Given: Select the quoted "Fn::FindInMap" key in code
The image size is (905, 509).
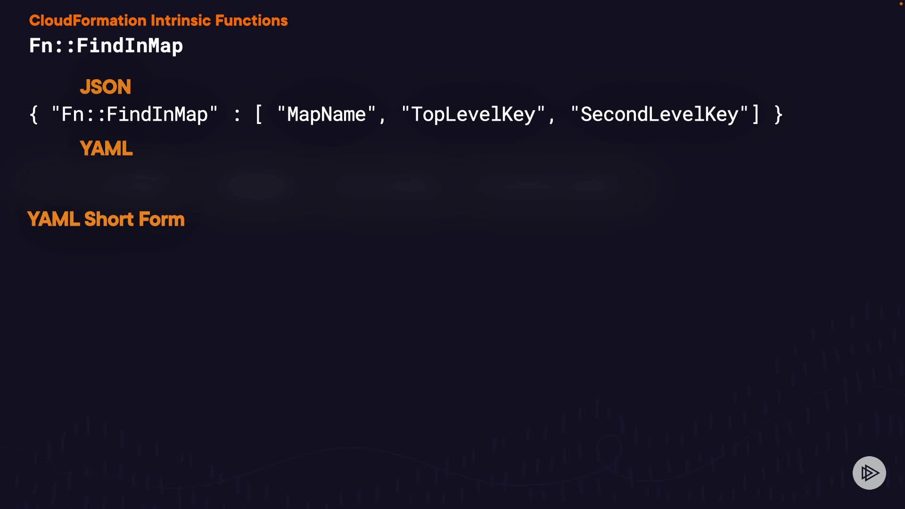Looking at the screenshot, I should coord(134,115).
